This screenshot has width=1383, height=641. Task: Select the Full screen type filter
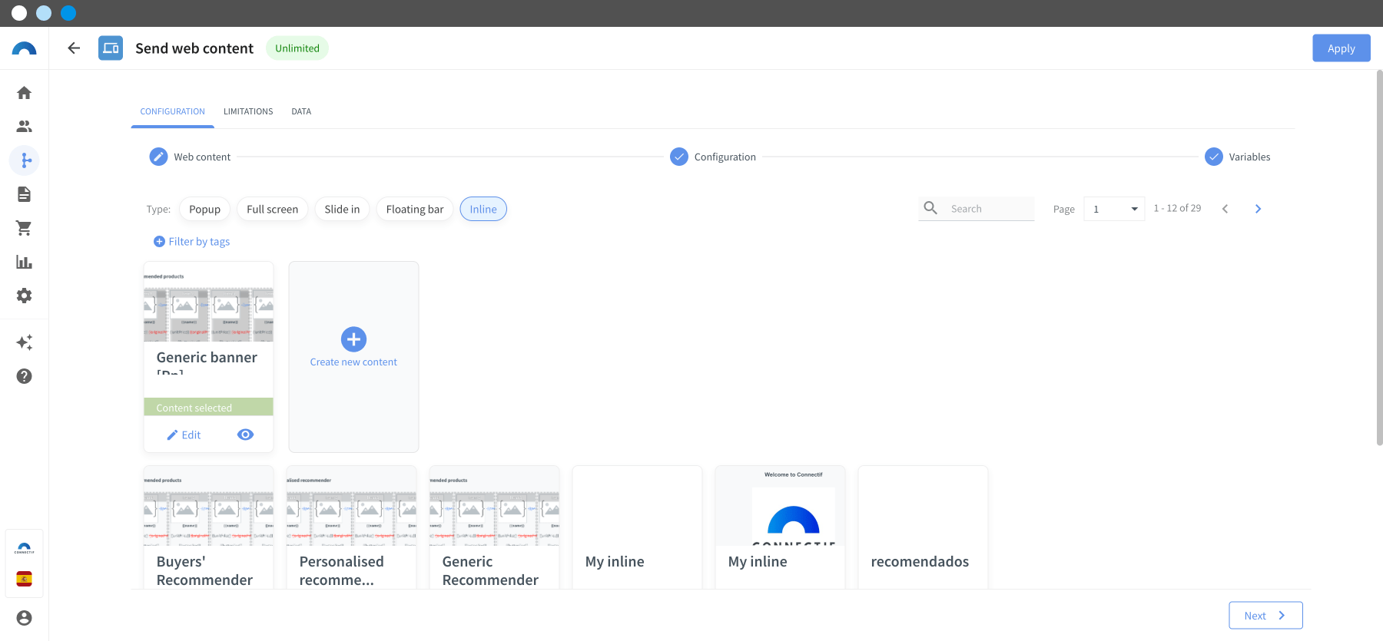coord(272,209)
